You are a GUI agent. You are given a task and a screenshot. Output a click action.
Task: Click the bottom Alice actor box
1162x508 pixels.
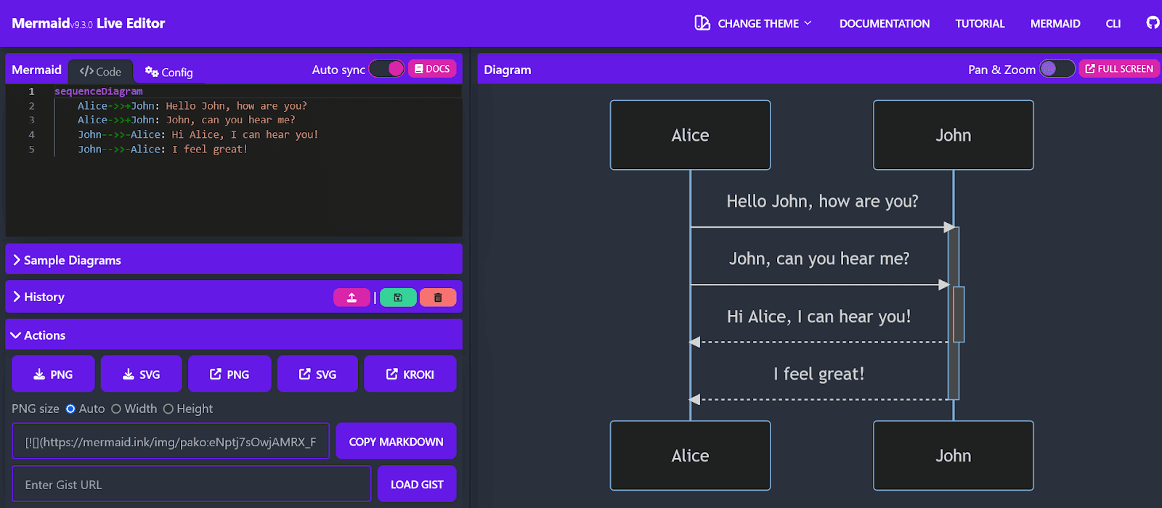pos(690,456)
